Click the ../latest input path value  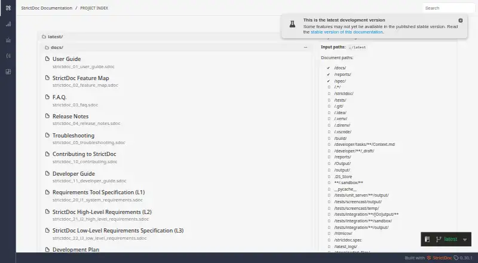coord(357,47)
